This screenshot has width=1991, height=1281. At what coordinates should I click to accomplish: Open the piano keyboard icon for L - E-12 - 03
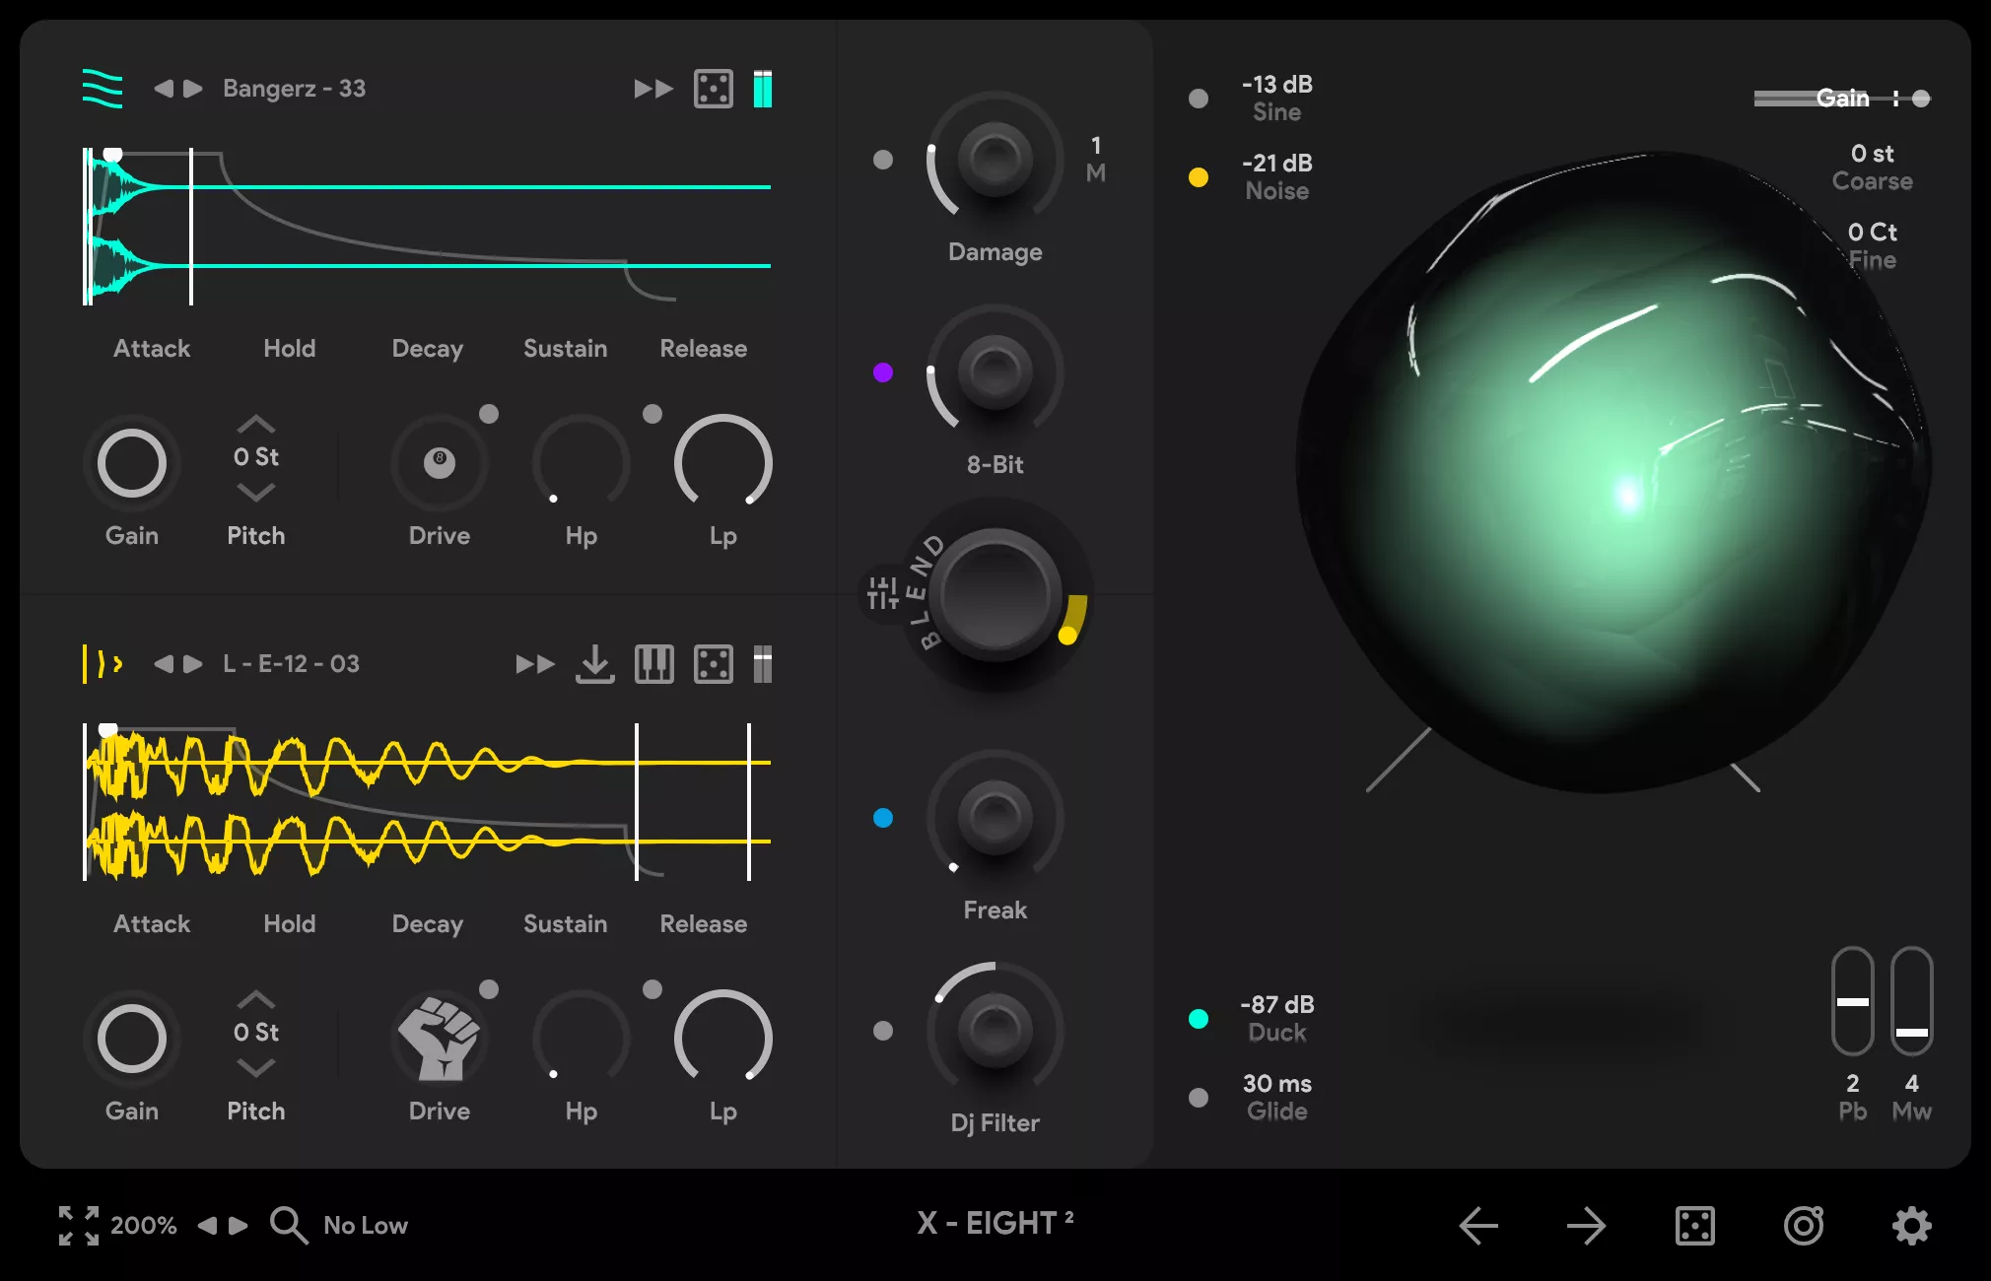[x=653, y=664]
